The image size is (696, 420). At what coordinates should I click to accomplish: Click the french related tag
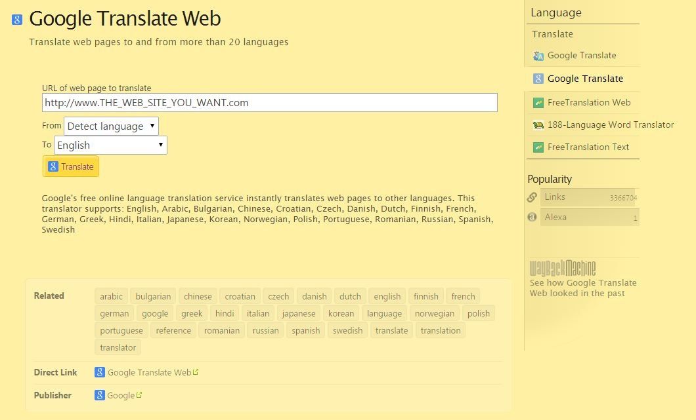coord(463,296)
